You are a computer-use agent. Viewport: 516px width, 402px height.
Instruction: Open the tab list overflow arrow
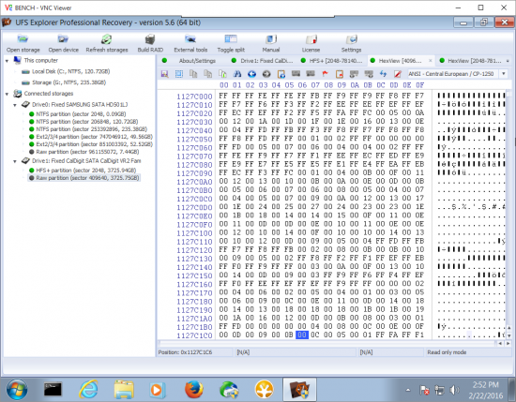click(x=508, y=61)
